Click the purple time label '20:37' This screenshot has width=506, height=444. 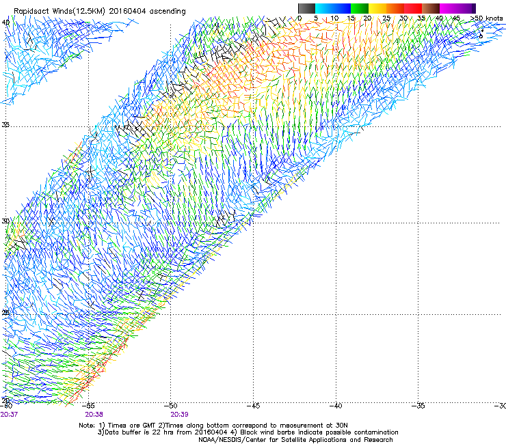tap(9, 415)
